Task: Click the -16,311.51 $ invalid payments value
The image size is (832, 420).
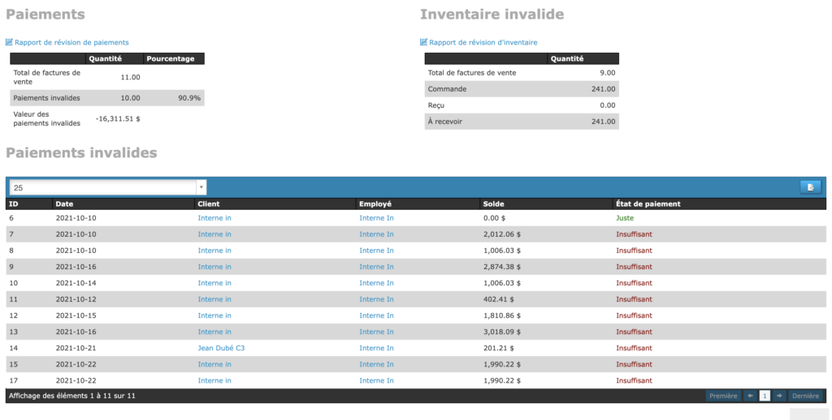Action: [118, 118]
